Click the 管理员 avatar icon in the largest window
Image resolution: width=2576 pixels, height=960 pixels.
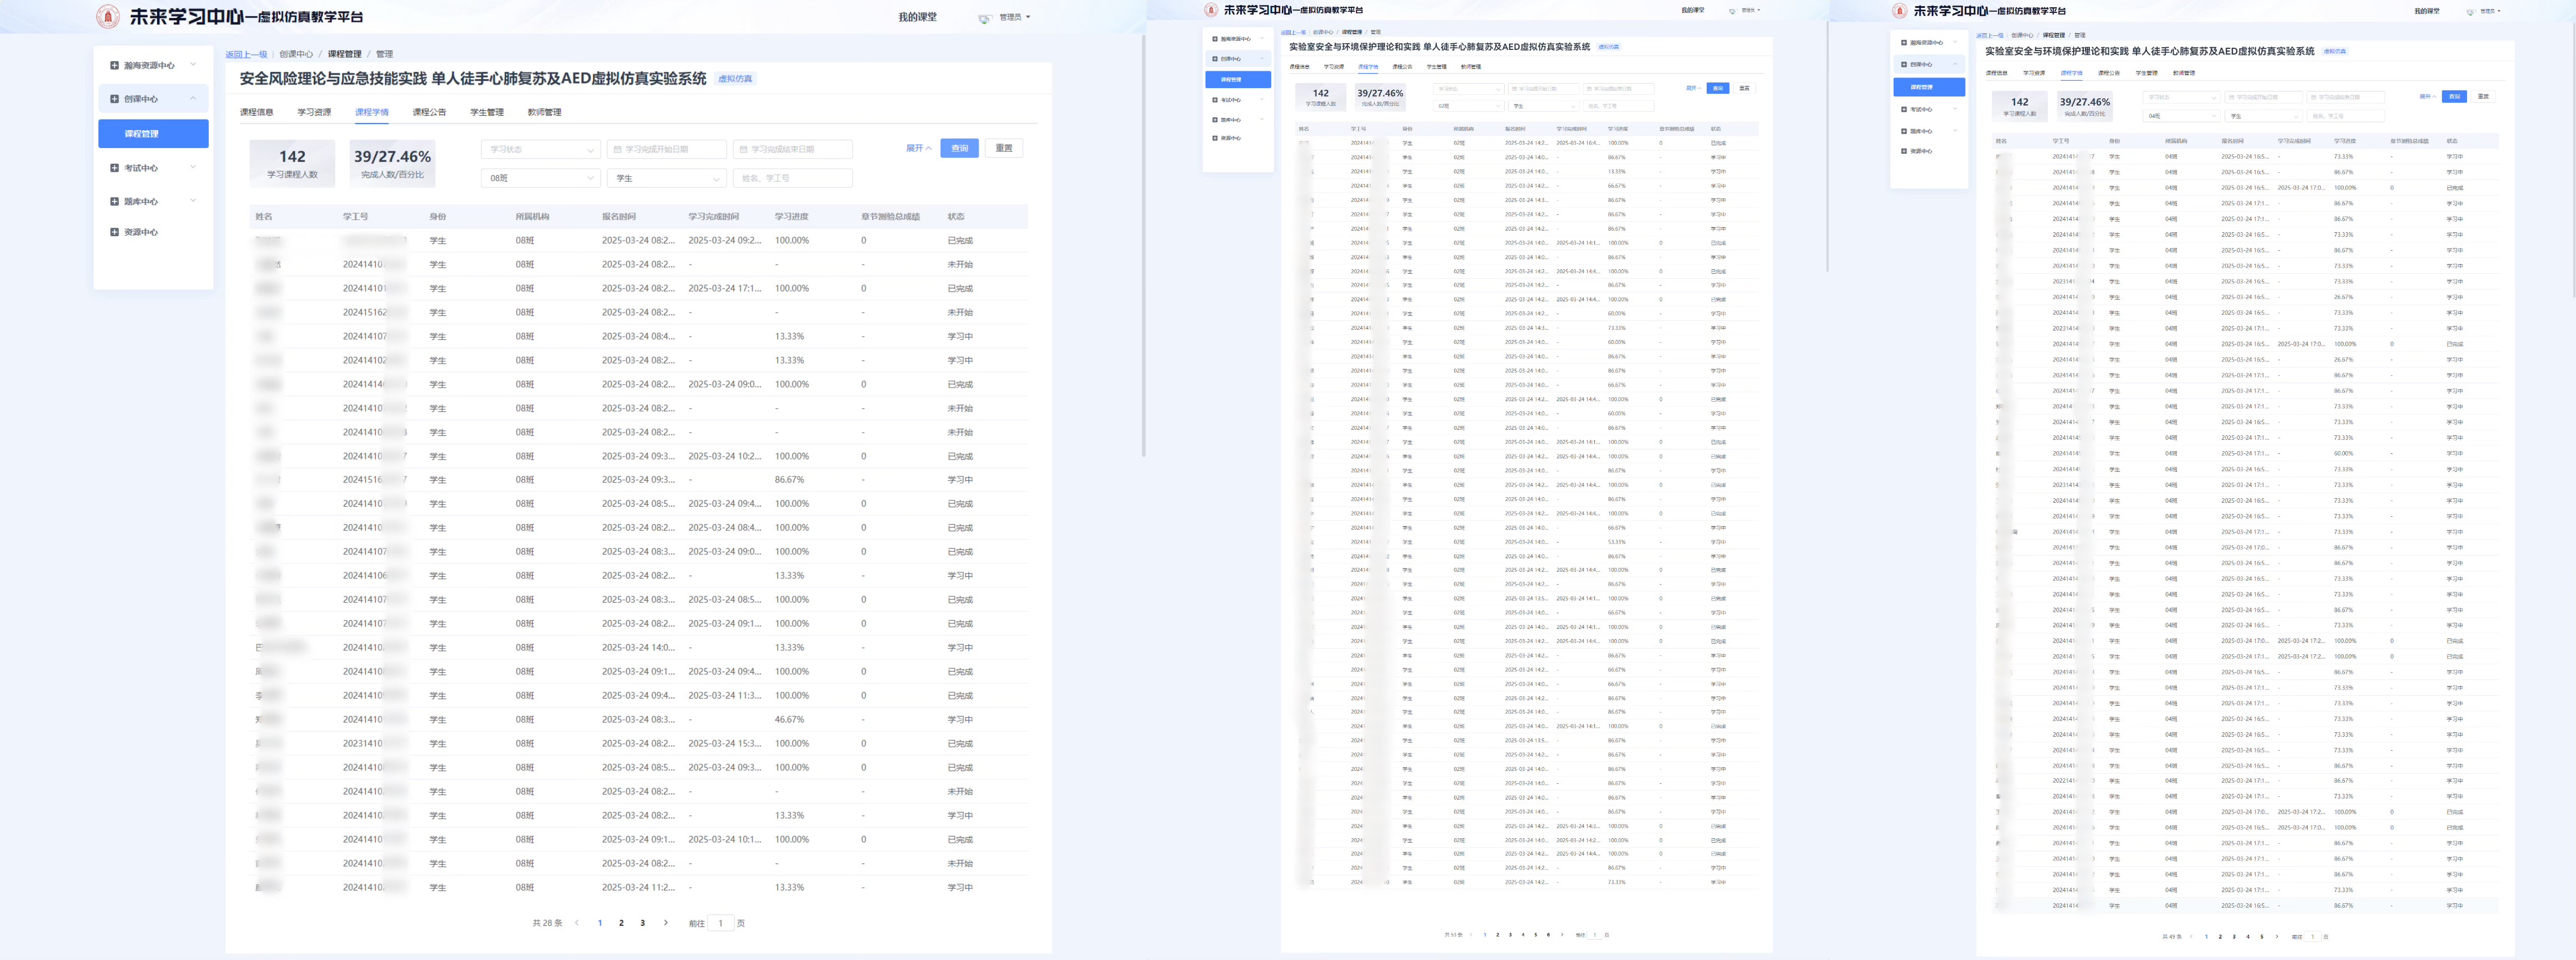pos(984,18)
